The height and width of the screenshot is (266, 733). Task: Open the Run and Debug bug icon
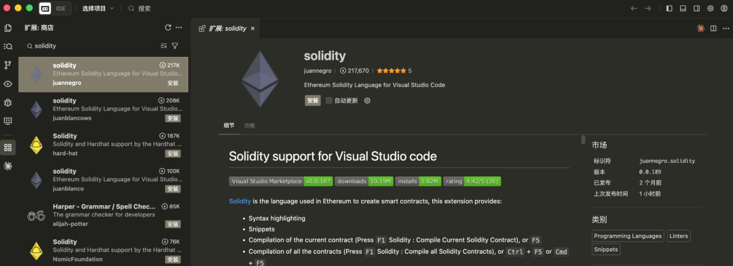[x=7, y=102]
